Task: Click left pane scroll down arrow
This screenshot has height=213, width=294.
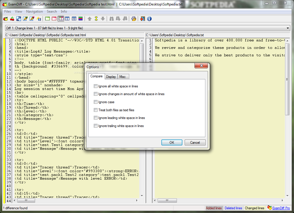Action: point(142,195)
